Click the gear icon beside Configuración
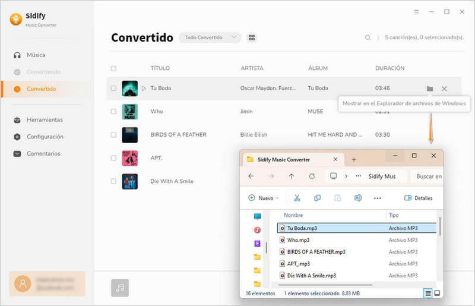This screenshot has height=306, width=475. click(17, 137)
